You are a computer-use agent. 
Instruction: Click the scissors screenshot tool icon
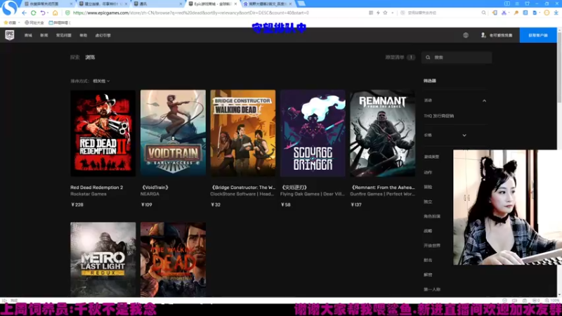click(504, 13)
